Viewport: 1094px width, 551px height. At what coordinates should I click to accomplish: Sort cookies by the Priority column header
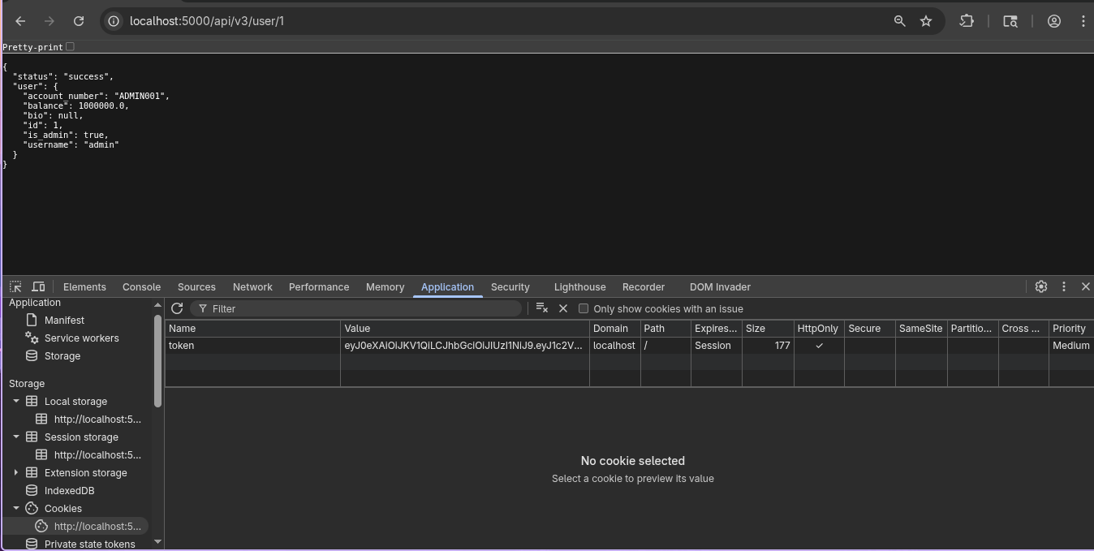pos(1071,329)
